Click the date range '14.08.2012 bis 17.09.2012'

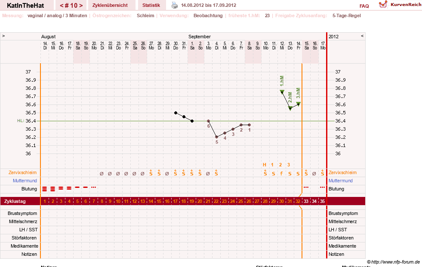(x=209, y=5)
